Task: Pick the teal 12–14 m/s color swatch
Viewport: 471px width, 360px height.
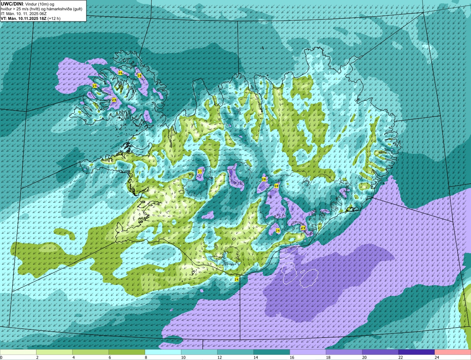Action: tap(235, 352)
